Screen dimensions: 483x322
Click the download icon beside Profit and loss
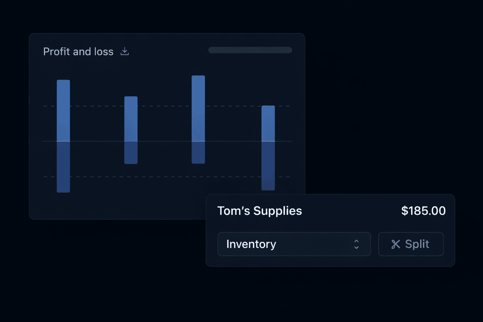pyautogui.click(x=125, y=51)
